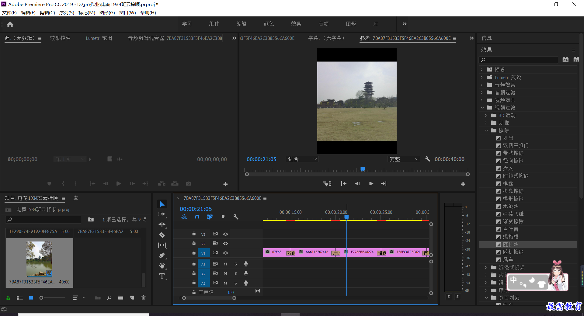Hide track V1 with eye icon

[x=225, y=253]
